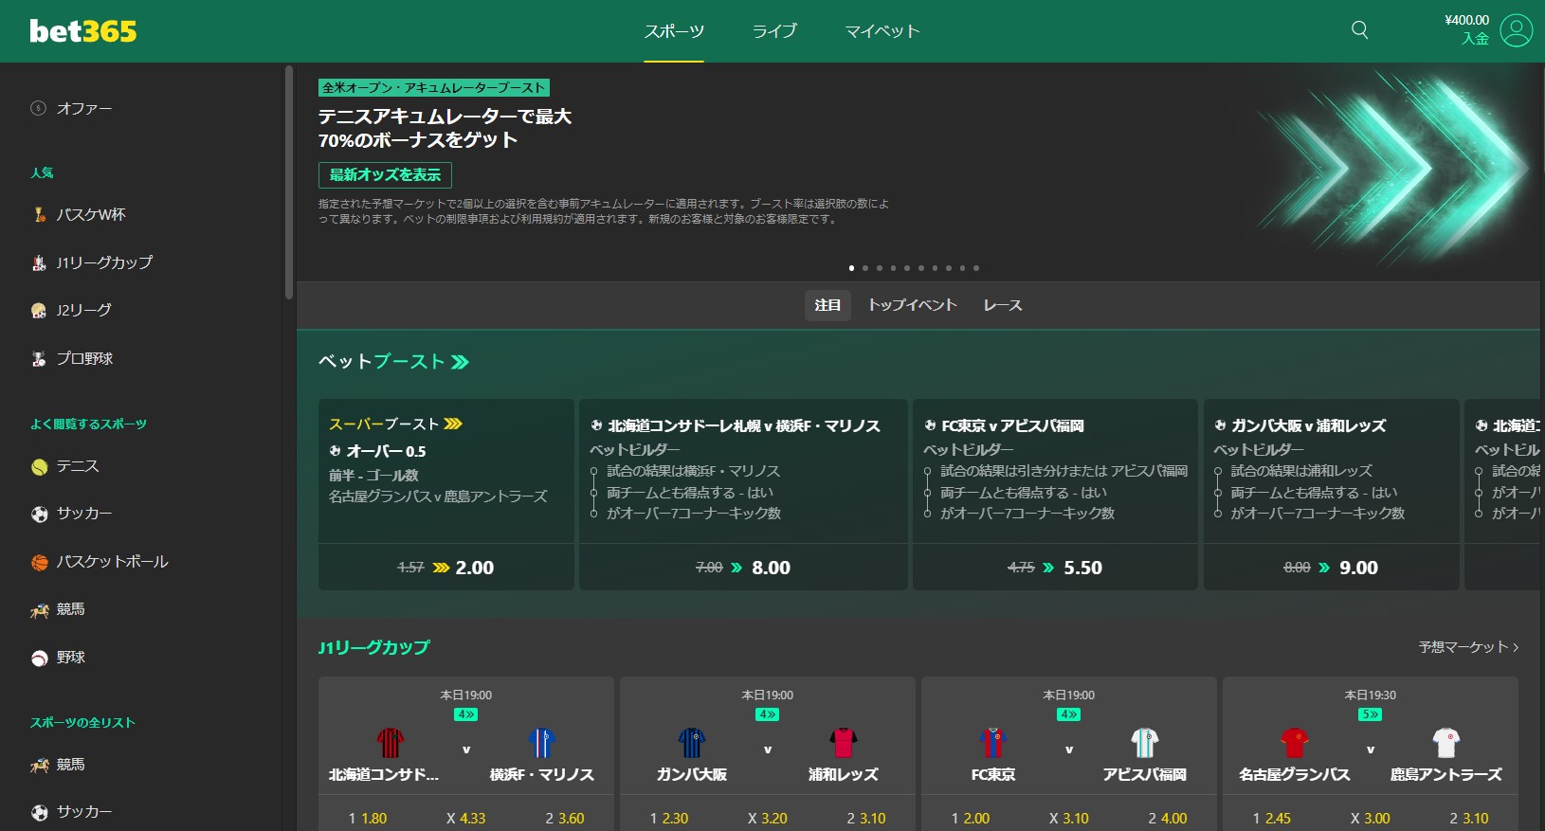This screenshot has width=1545, height=831.
Task: Select the トップイベント tab
Action: pyautogui.click(x=912, y=305)
